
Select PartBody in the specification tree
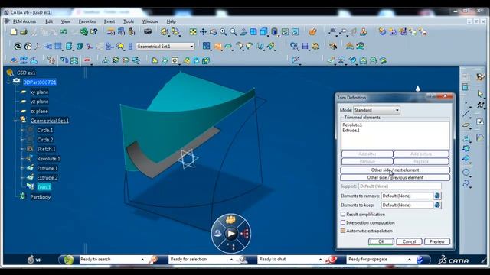pos(41,197)
